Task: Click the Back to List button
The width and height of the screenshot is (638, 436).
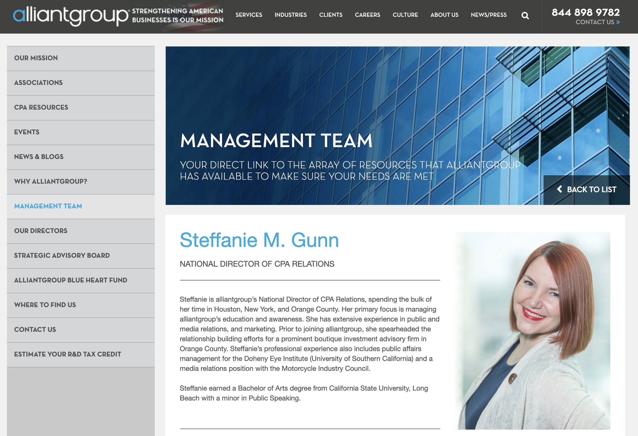Action: point(587,190)
